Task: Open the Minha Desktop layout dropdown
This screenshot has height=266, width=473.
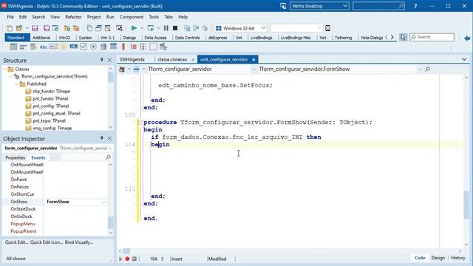Action: 345,6
